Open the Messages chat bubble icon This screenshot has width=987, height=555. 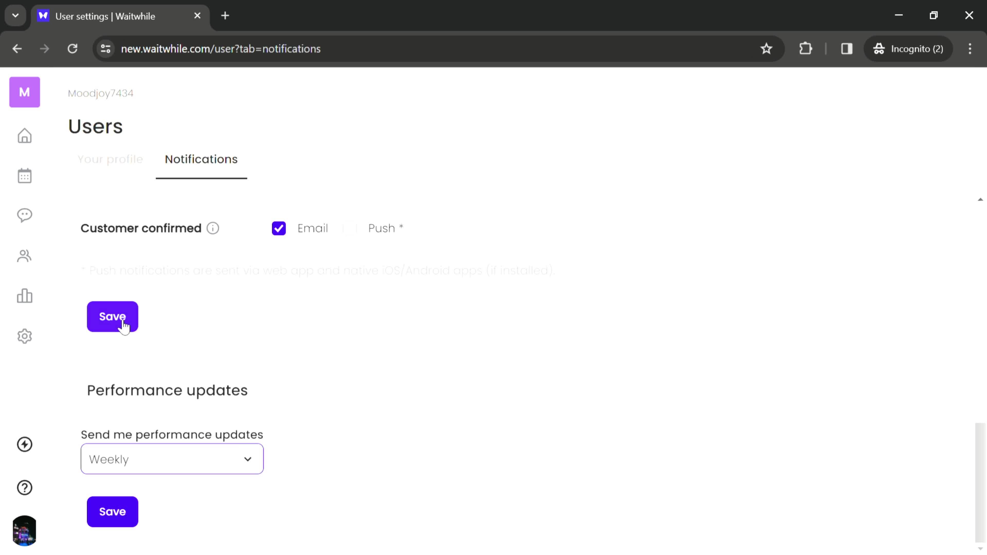coord(24,215)
